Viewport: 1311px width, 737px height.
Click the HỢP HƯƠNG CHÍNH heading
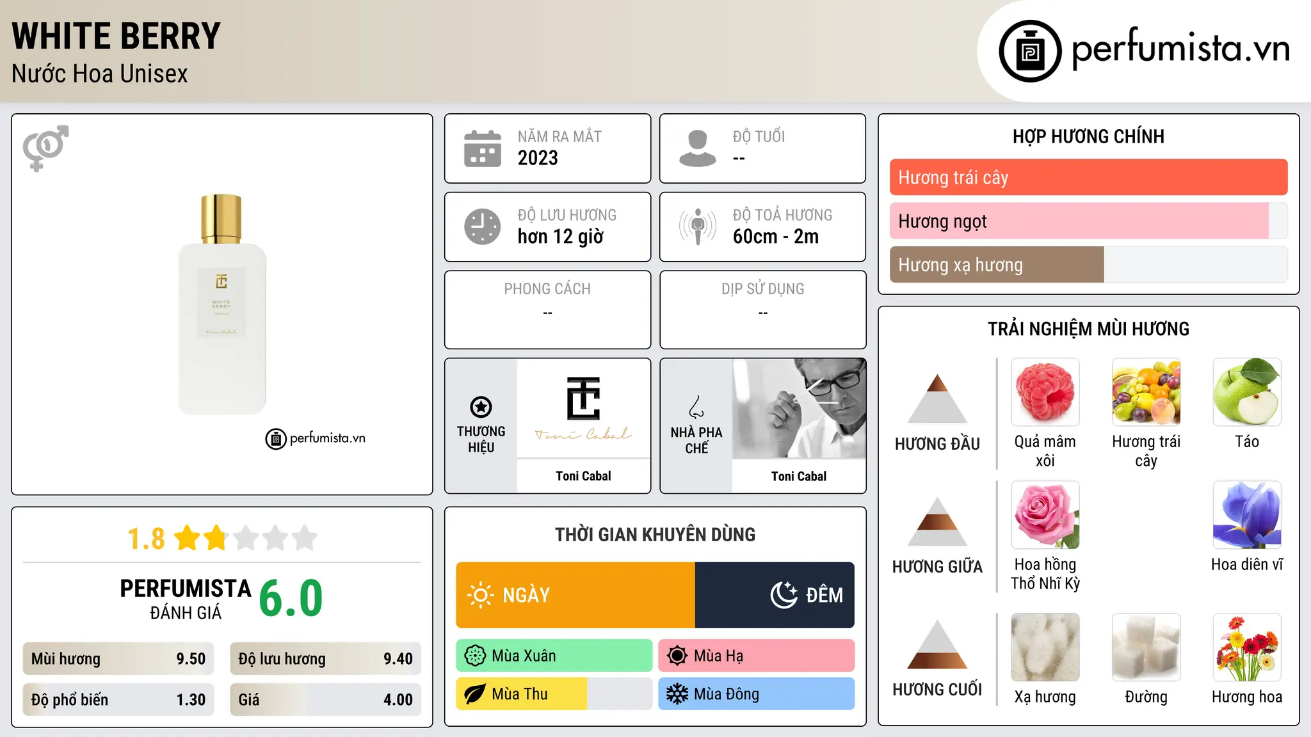(x=1088, y=136)
